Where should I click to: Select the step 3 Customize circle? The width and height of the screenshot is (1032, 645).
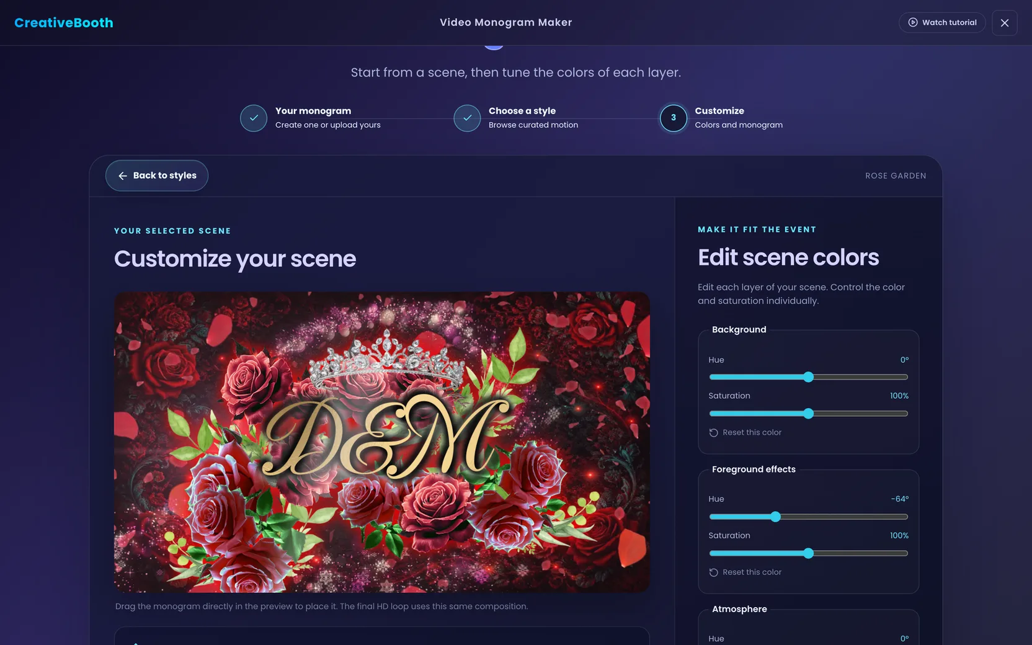pyautogui.click(x=674, y=118)
